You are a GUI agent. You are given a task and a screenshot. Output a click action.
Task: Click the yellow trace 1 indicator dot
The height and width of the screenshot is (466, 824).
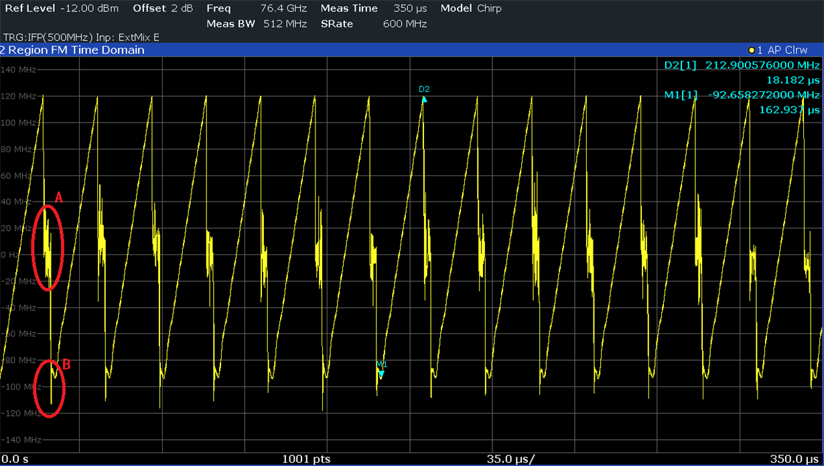[x=752, y=50]
